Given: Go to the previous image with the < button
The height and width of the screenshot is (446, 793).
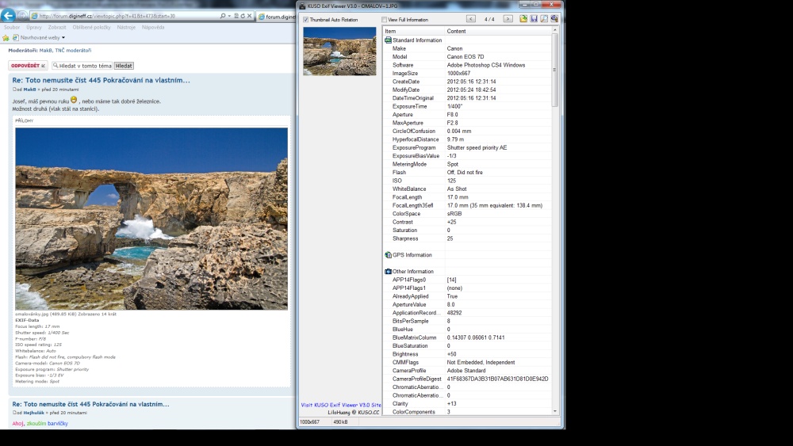Looking at the screenshot, I should pyautogui.click(x=471, y=19).
